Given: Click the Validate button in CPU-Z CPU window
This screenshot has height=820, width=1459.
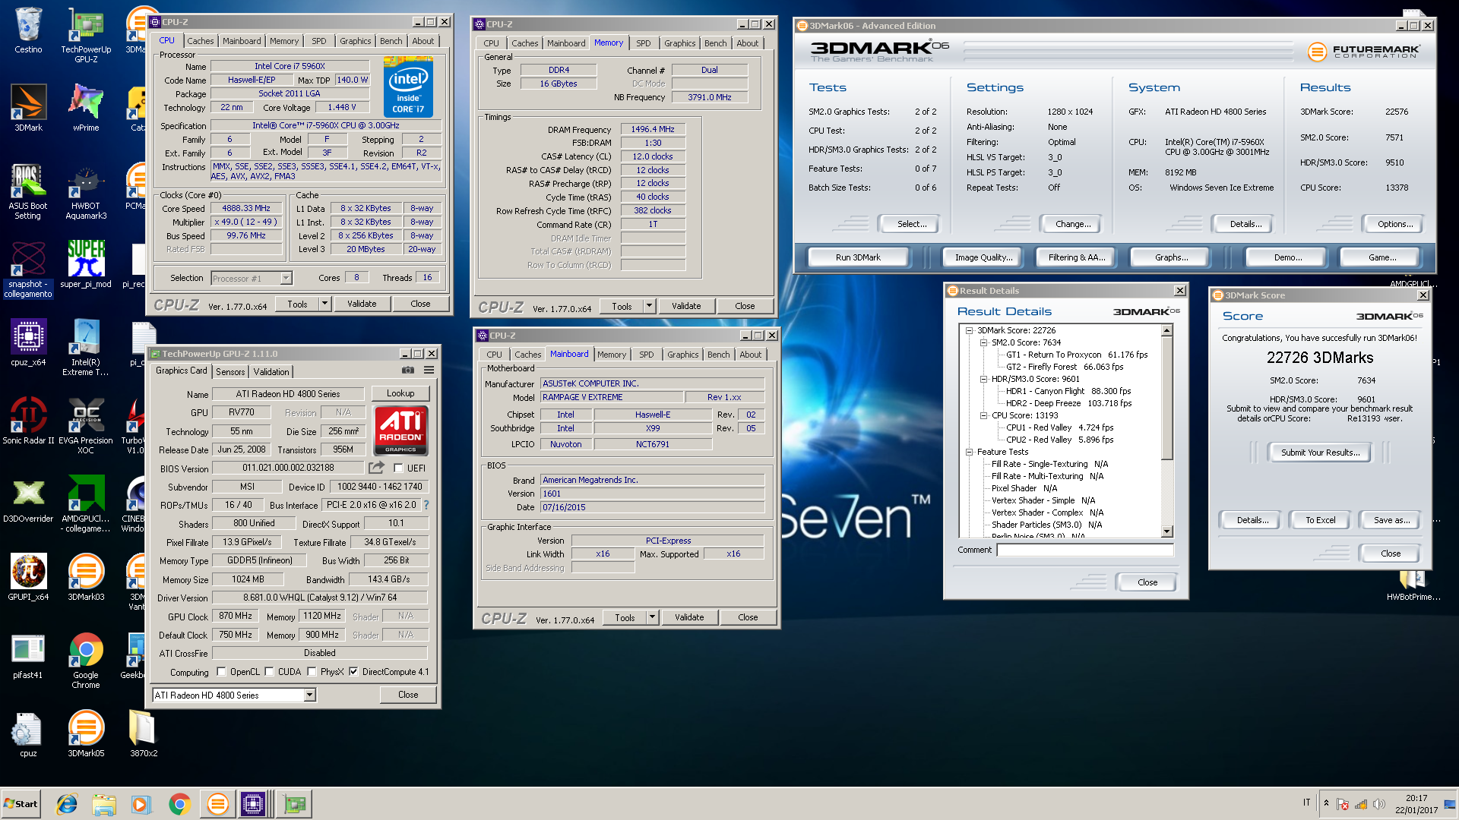Looking at the screenshot, I should click(362, 304).
